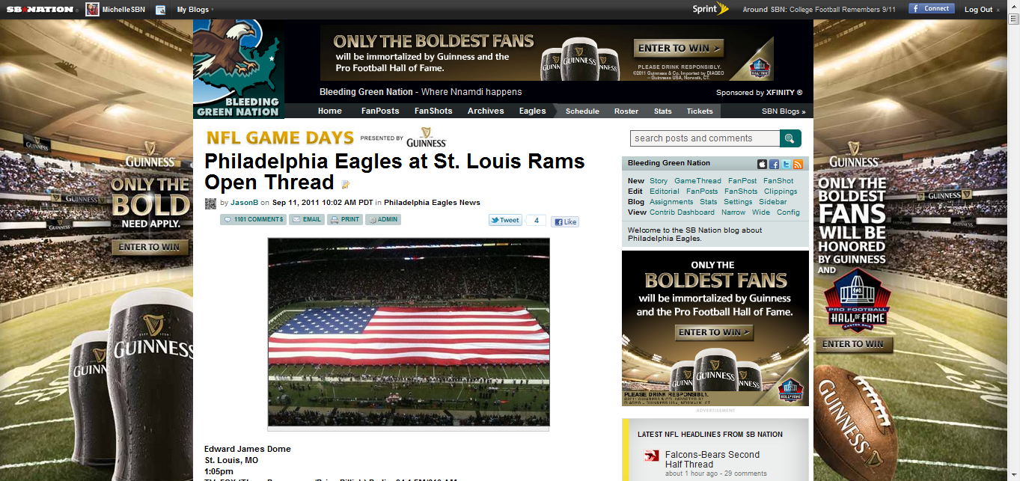Click the Apple icon in sidebar header
Image resolution: width=1020 pixels, height=481 pixels.
tap(763, 164)
